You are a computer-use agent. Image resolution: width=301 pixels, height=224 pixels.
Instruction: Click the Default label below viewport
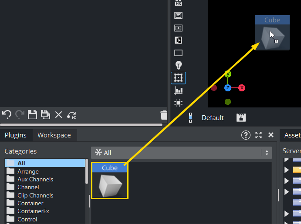(213, 118)
